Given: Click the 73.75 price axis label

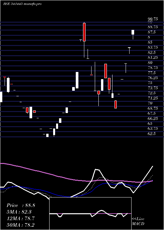Looking at the screenshot, I should pos(153,88).
